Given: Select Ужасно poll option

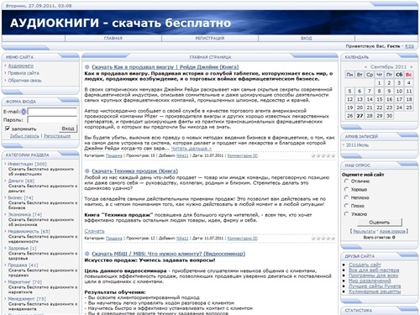Looking at the screenshot, I should [x=346, y=214].
